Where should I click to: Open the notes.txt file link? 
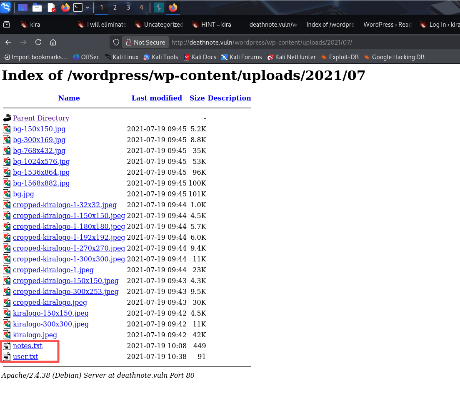click(x=27, y=346)
